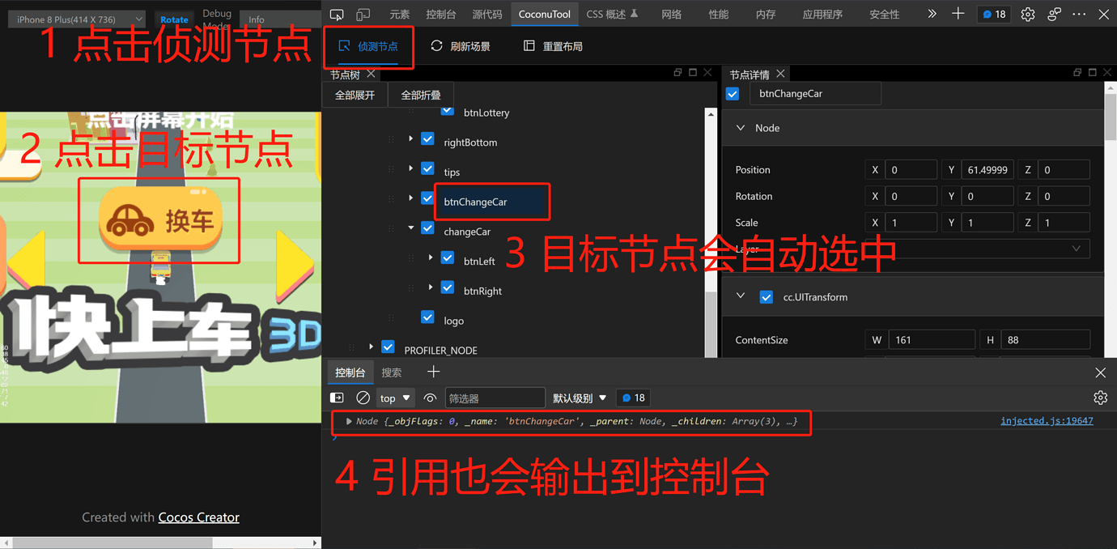
Task: Click the Position X input field
Action: [910, 170]
